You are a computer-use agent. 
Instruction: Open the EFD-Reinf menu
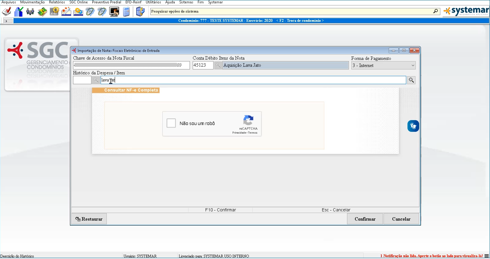[133, 2]
